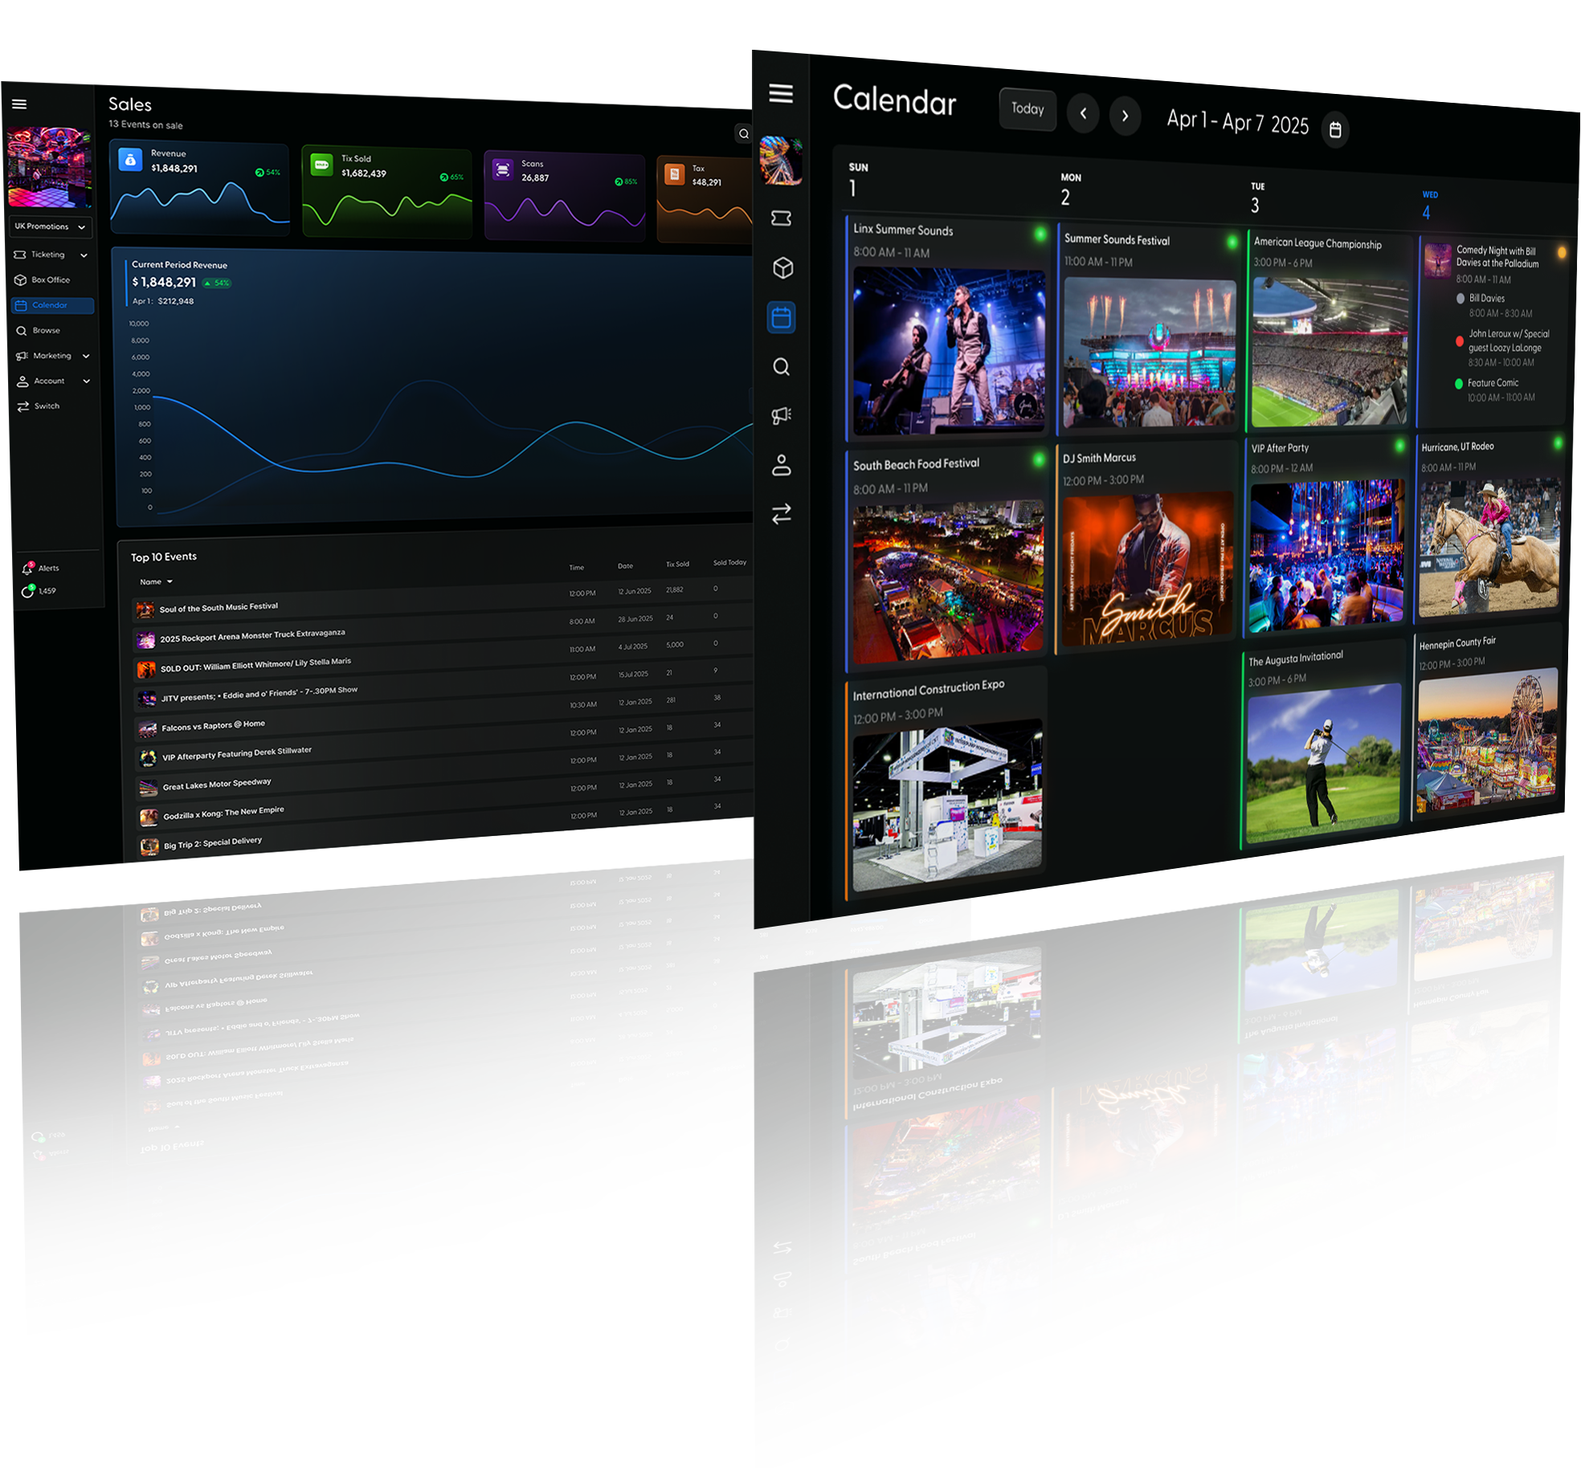1581x1468 pixels.
Task: Open Ticketing via the Calendar window's ticket icon
Action: (x=782, y=218)
